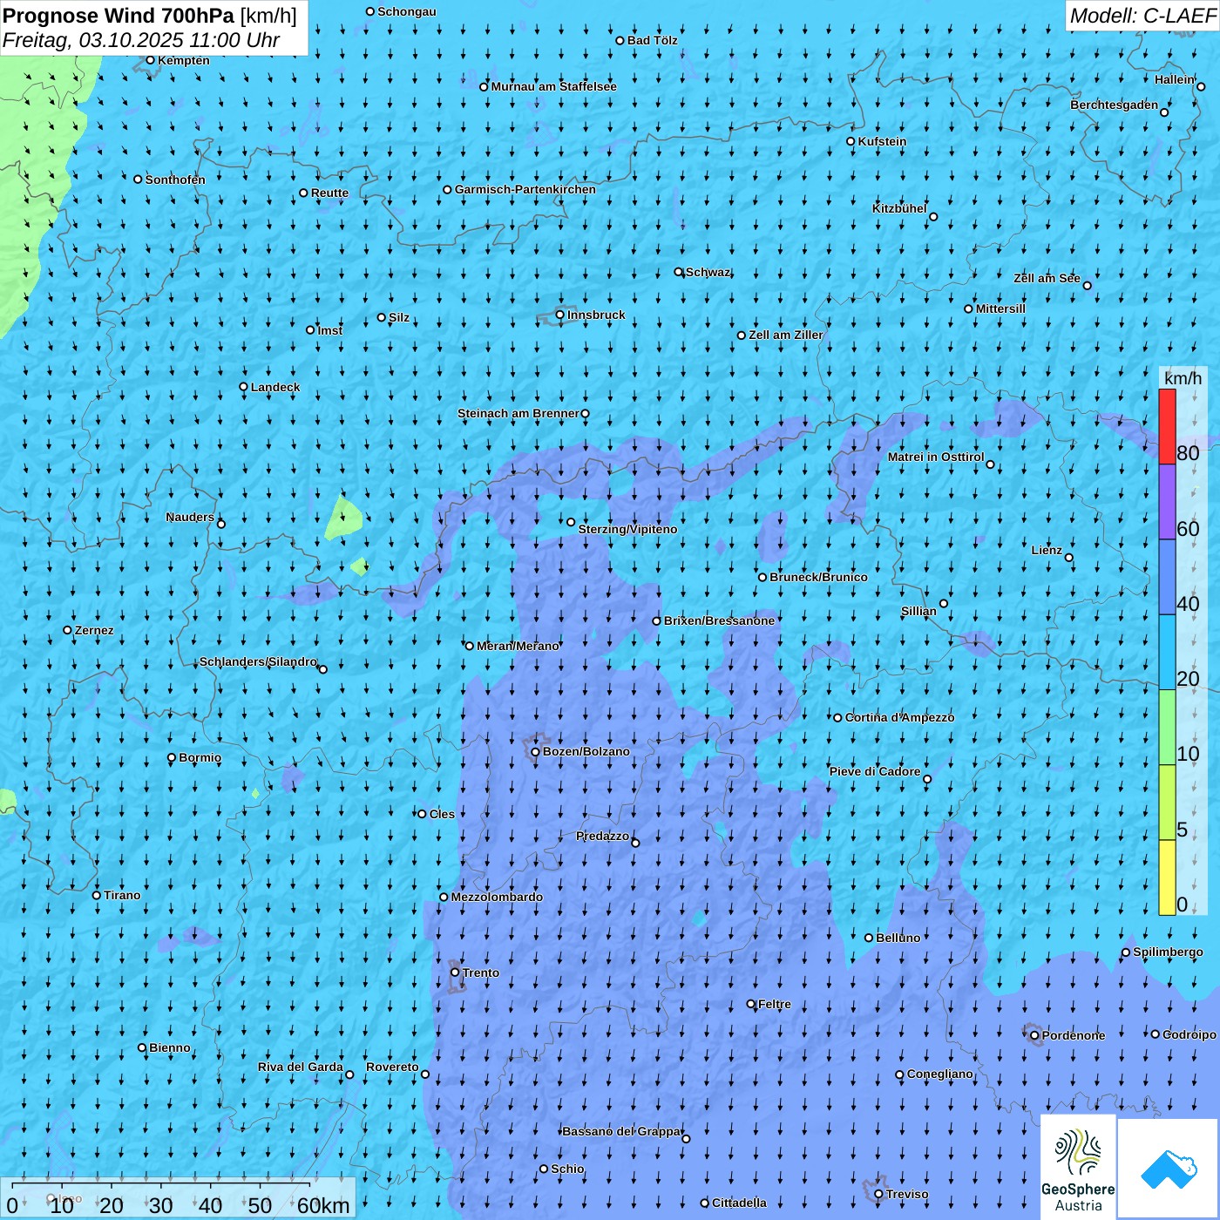Click the Landeck city label

coord(275,387)
